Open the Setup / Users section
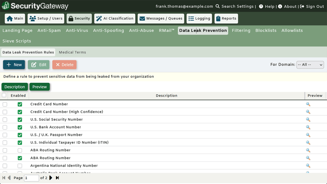This screenshot has width=327, height=184. pyautogui.click(x=46, y=18)
